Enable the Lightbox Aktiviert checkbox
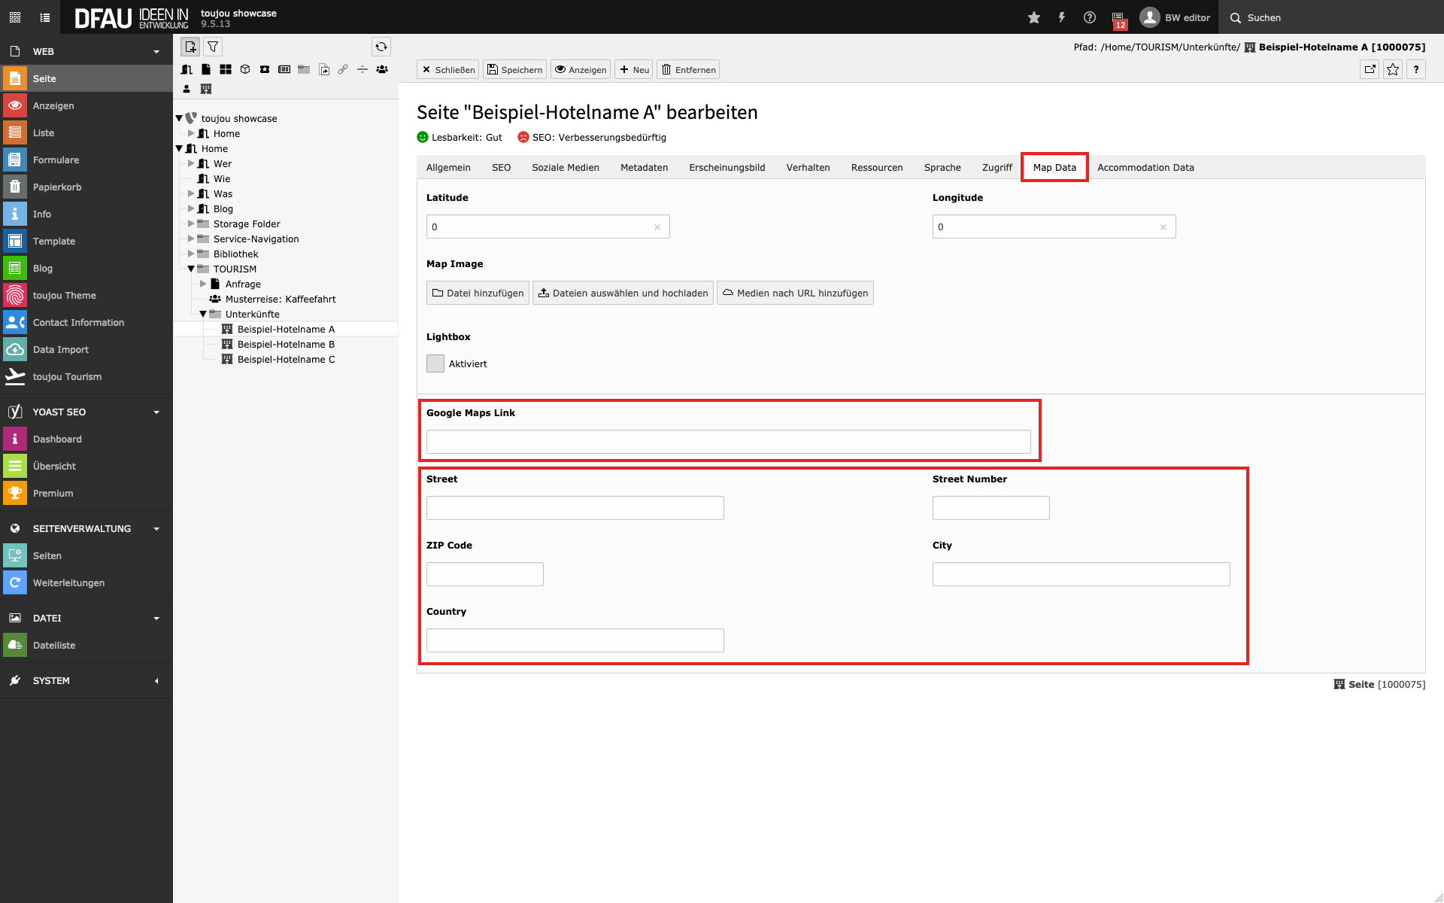The width and height of the screenshot is (1444, 903). (435, 363)
